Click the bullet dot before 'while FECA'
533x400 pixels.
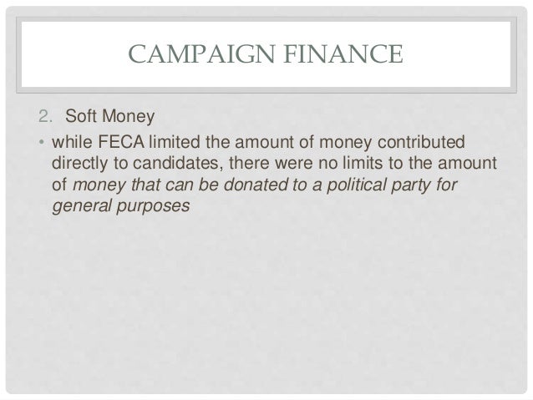42,141
